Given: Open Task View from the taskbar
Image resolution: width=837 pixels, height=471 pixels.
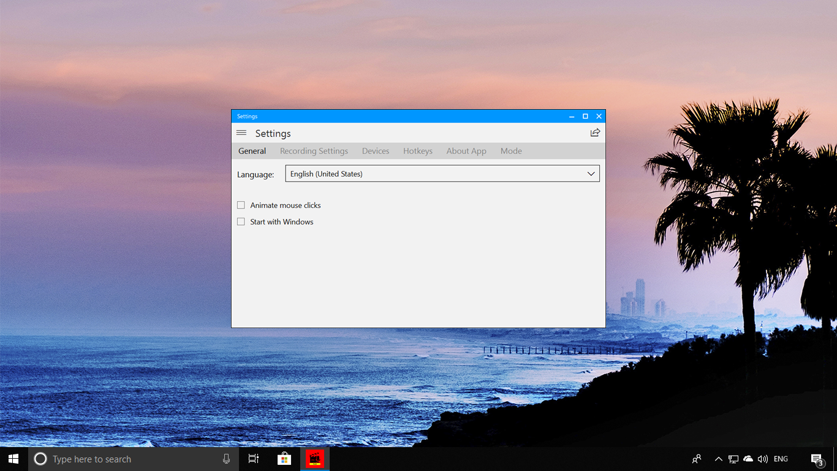Looking at the screenshot, I should (x=253, y=459).
